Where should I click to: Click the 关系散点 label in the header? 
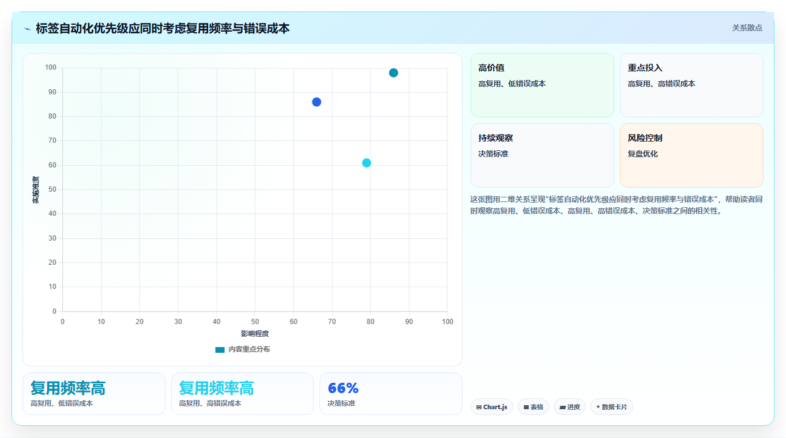coord(747,28)
